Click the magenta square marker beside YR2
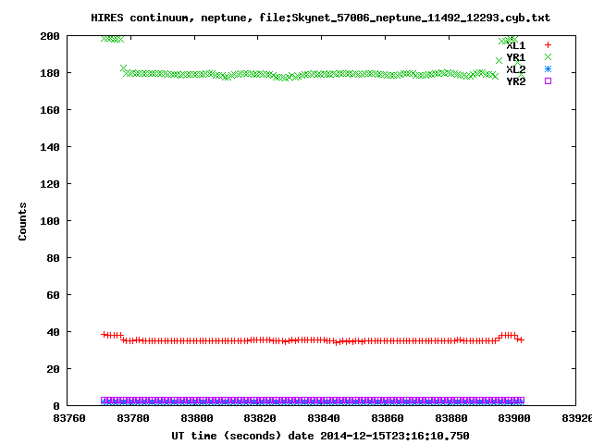Viewport: 592px width, 444px height. point(548,80)
